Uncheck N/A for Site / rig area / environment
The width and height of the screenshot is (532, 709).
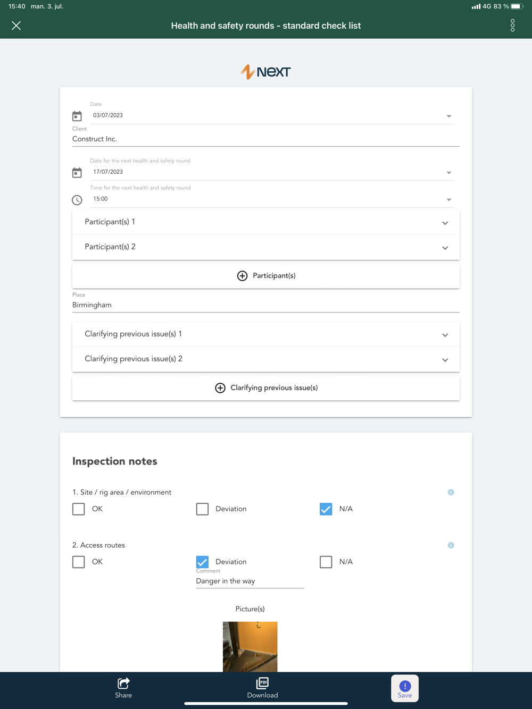click(326, 509)
